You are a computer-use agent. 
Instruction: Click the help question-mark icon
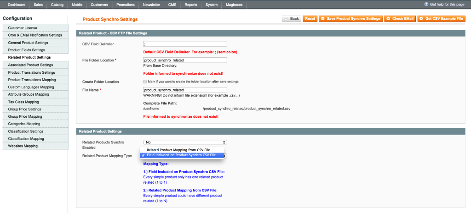coord(426,5)
